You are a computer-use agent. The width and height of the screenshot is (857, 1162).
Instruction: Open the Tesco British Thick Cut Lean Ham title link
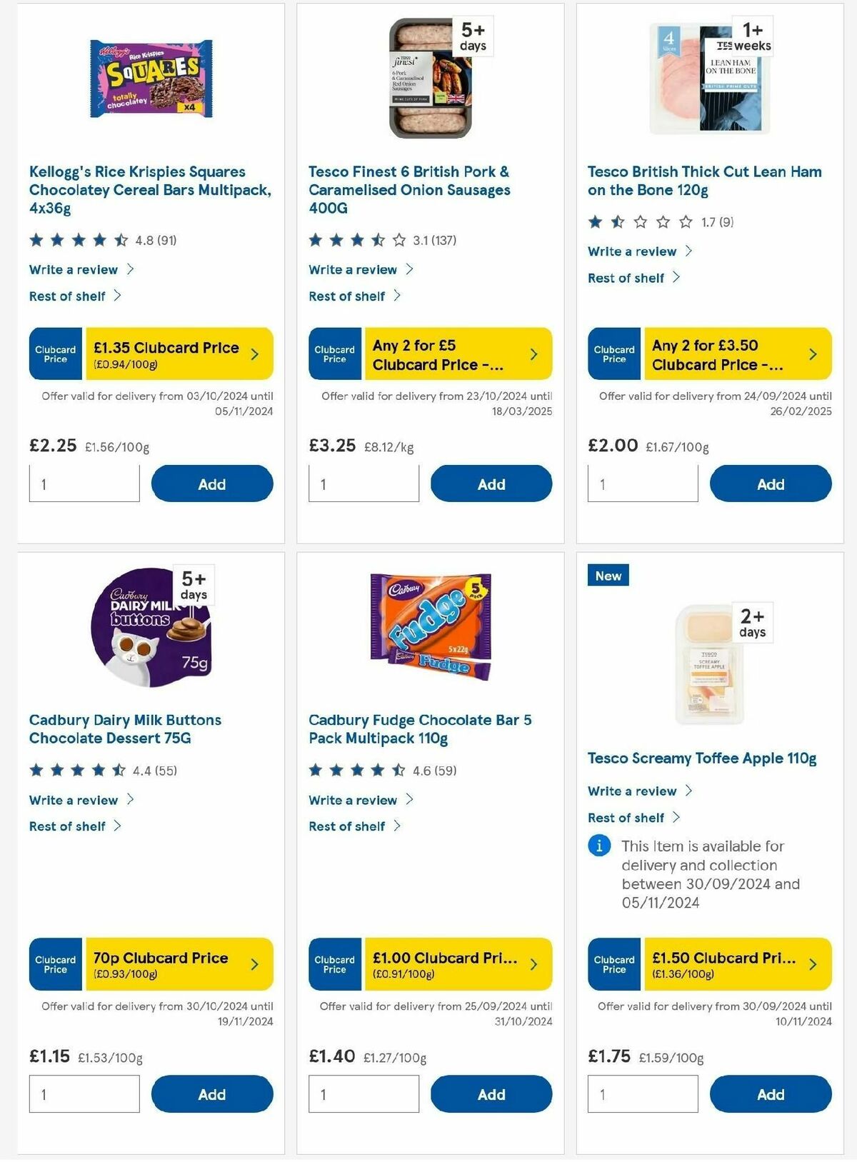[x=703, y=181]
